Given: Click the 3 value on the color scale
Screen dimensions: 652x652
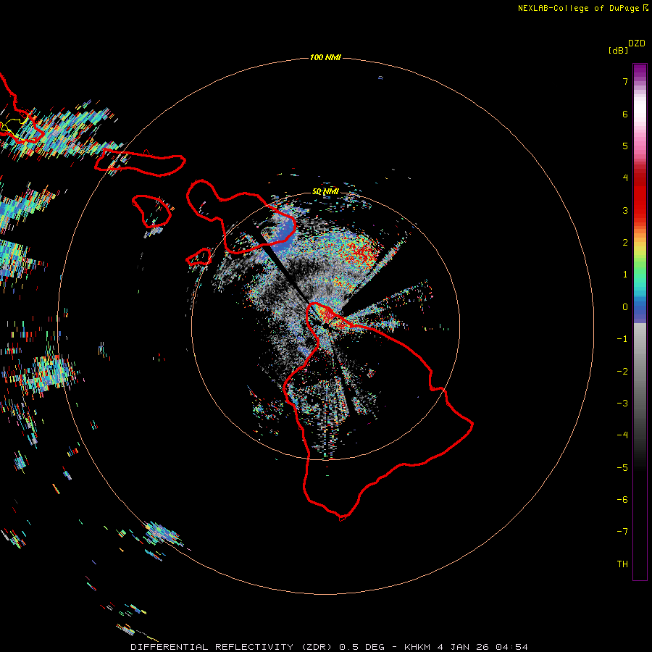Looking at the screenshot, I should tap(625, 210).
